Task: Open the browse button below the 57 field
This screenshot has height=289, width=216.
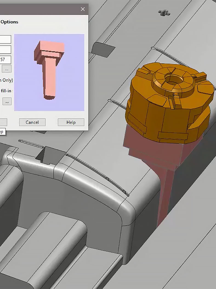Action: click(x=7, y=69)
